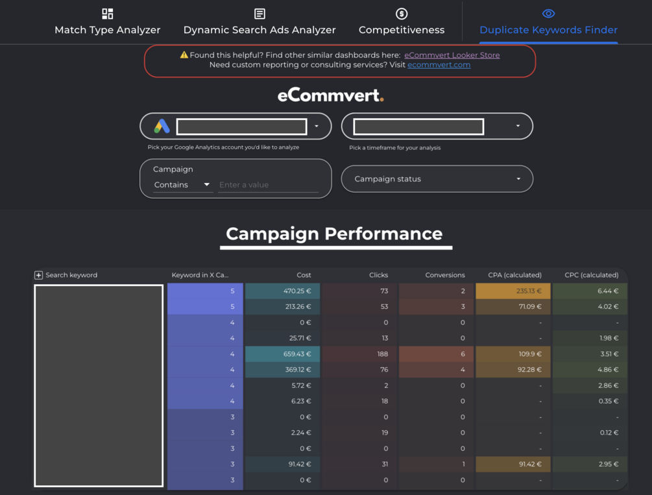
Task: Click the 659.43 € cost cell
Action: (x=283, y=354)
